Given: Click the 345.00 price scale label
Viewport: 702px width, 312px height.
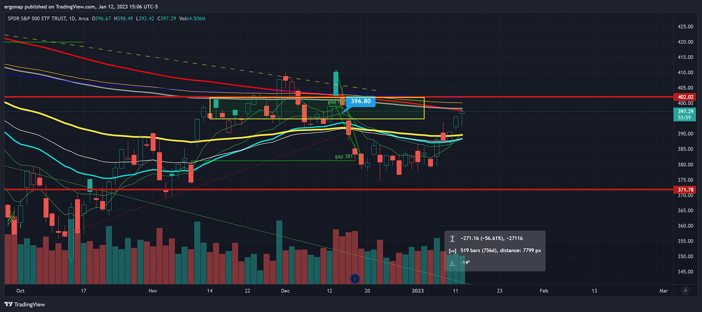Looking at the screenshot, I should click(x=685, y=271).
